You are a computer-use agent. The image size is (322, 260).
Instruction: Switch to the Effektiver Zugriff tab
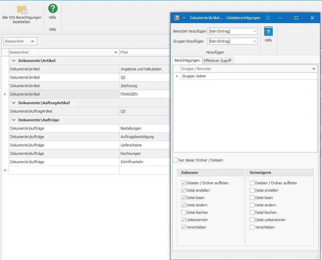point(217,60)
